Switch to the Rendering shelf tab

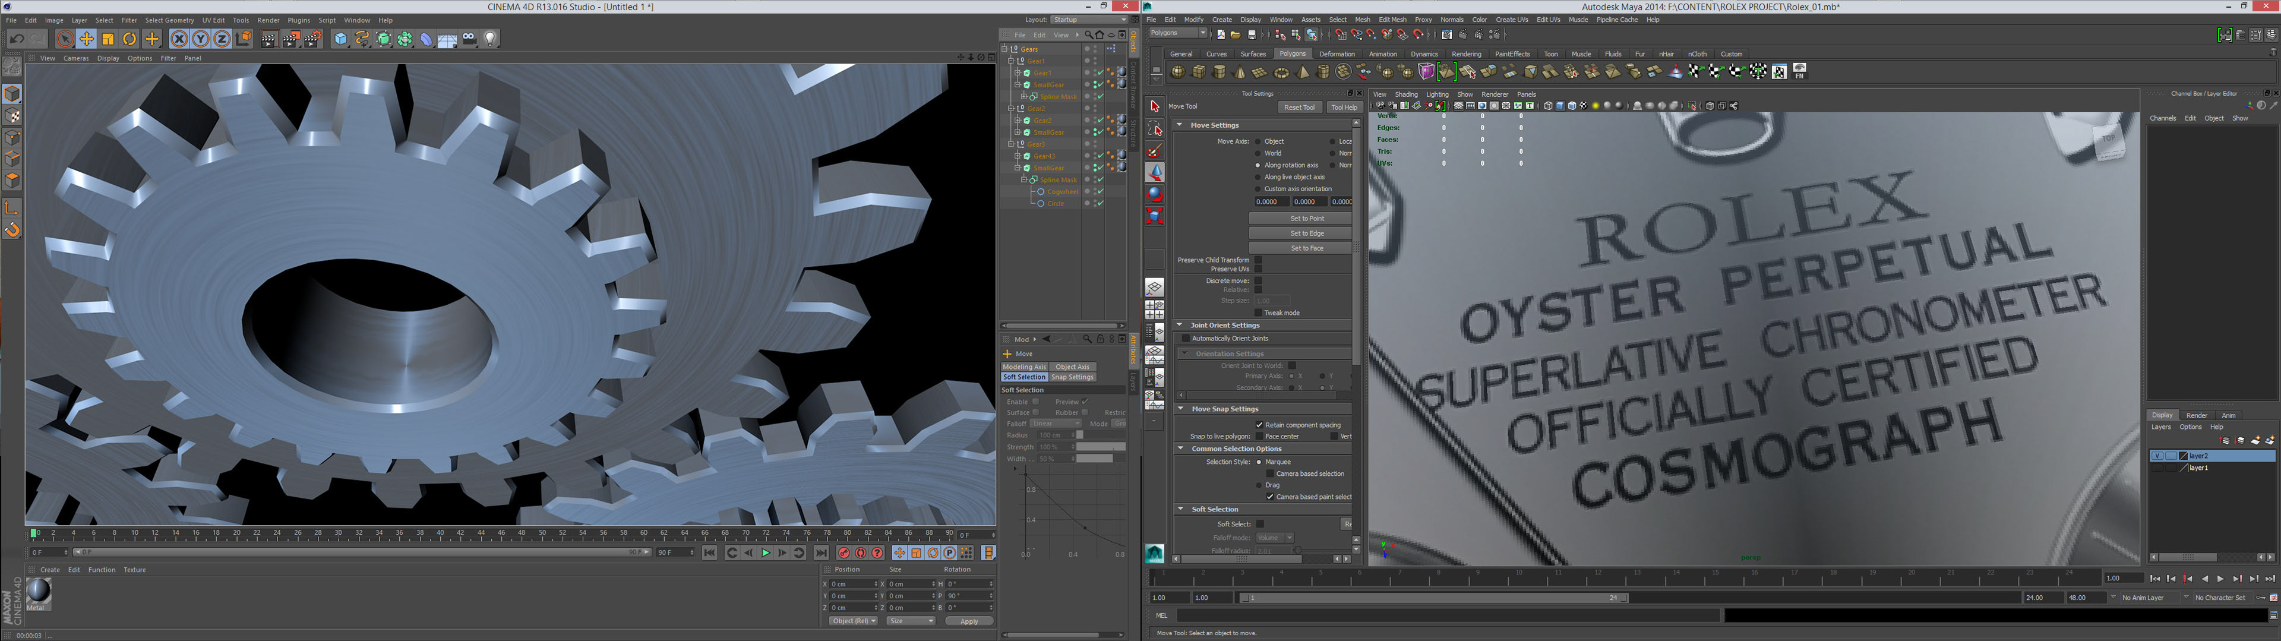[x=1467, y=54]
